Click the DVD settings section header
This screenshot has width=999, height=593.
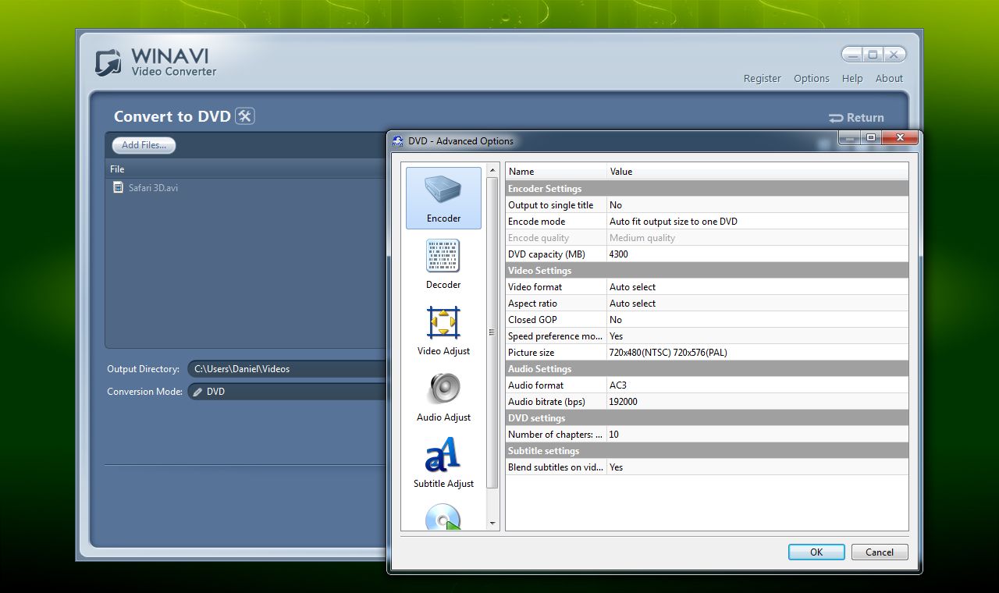[x=707, y=418]
